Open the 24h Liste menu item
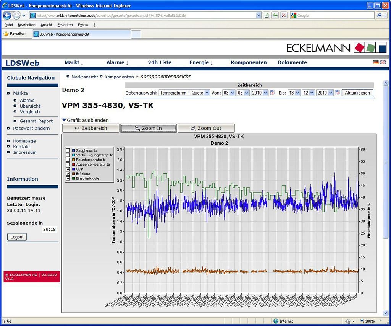The width and height of the screenshot is (391, 326). pyautogui.click(x=160, y=62)
